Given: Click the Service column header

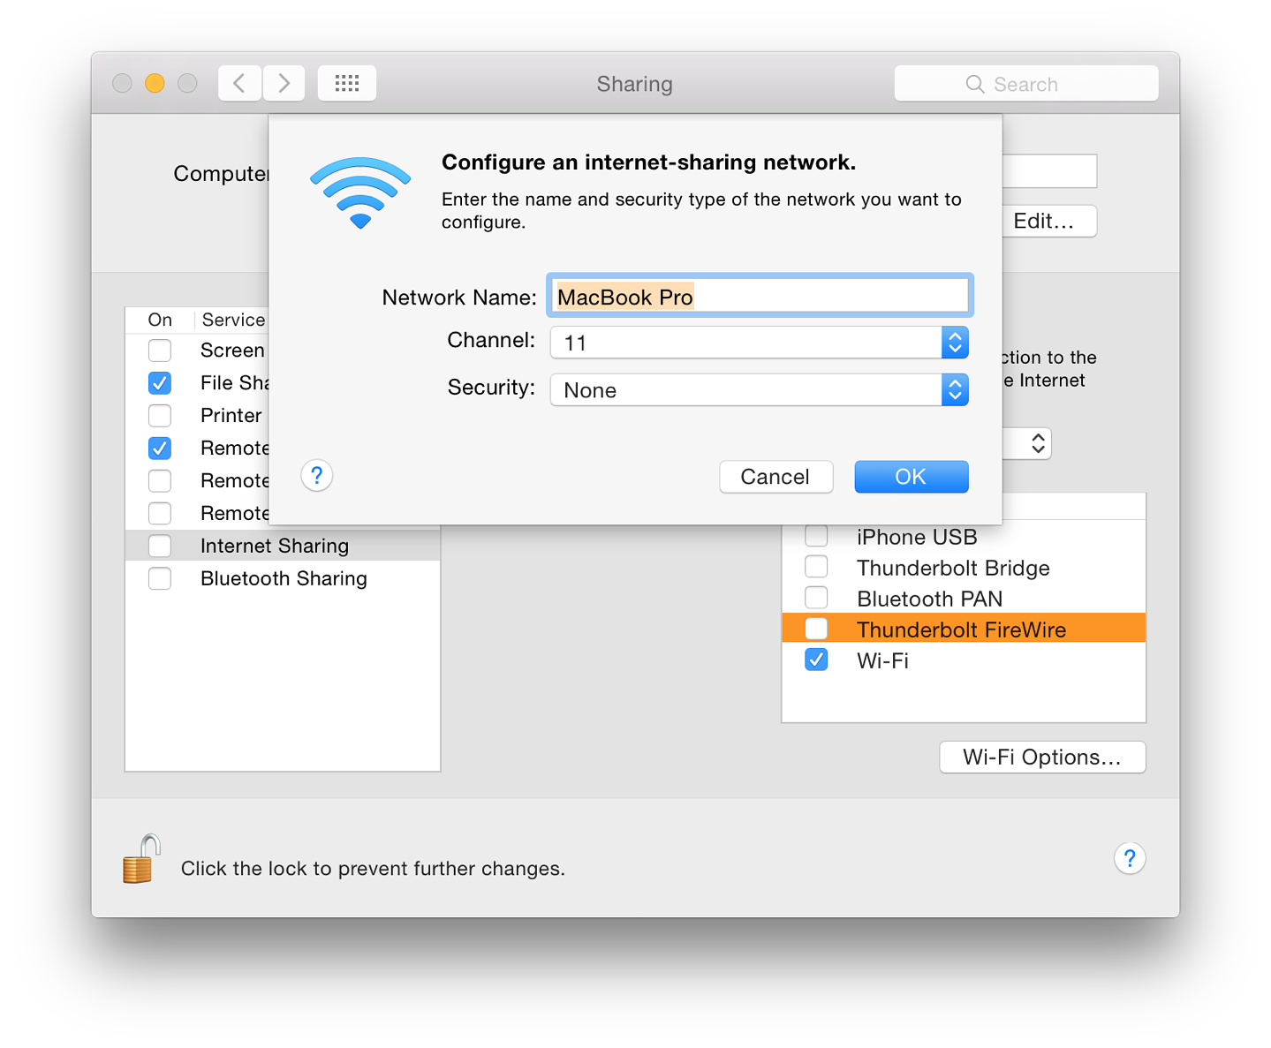Looking at the screenshot, I should pyautogui.click(x=233, y=320).
